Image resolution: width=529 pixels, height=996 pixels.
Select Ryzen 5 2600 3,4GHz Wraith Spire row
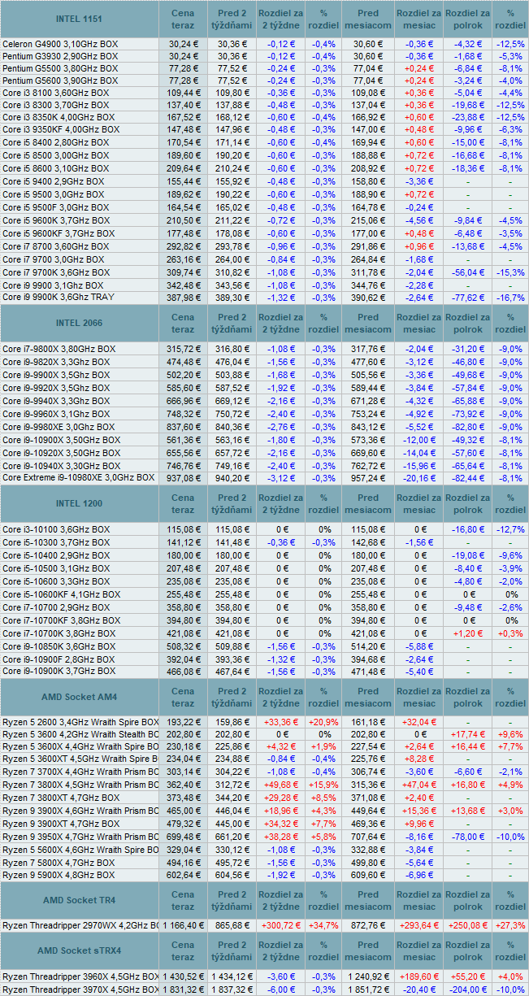pos(80,721)
